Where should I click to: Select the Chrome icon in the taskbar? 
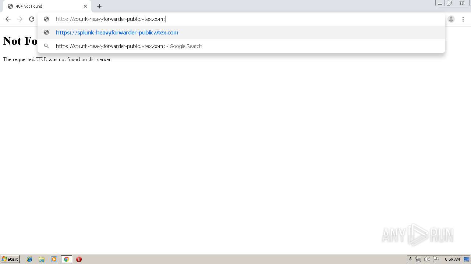[x=66, y=259]
